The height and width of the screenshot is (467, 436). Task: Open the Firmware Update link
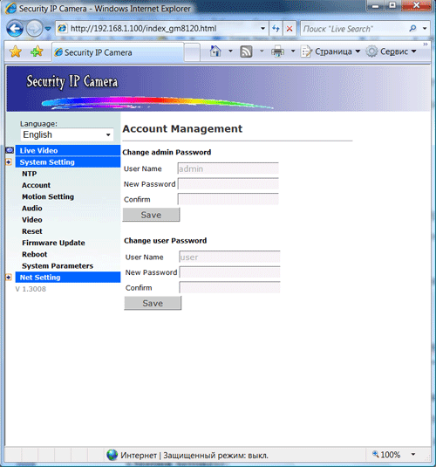pos(53,243)
